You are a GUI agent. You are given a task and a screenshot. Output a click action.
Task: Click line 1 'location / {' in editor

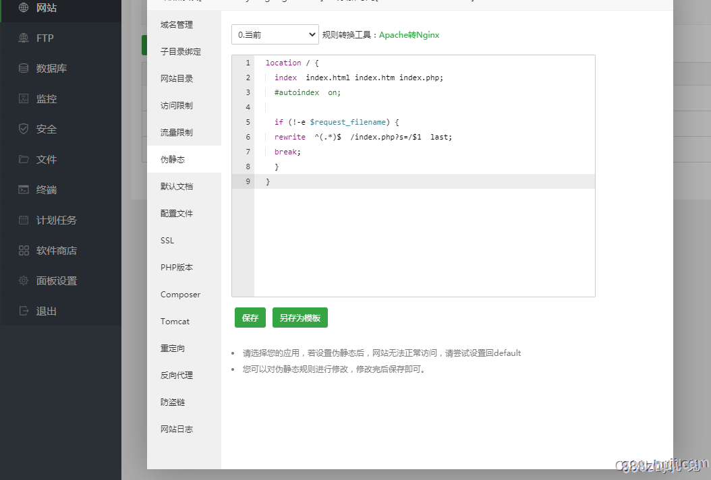(292, 63)
